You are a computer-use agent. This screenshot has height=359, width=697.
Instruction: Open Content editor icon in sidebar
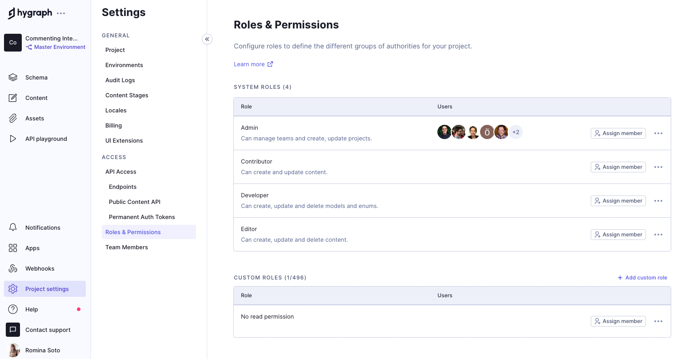pos(13,98)
